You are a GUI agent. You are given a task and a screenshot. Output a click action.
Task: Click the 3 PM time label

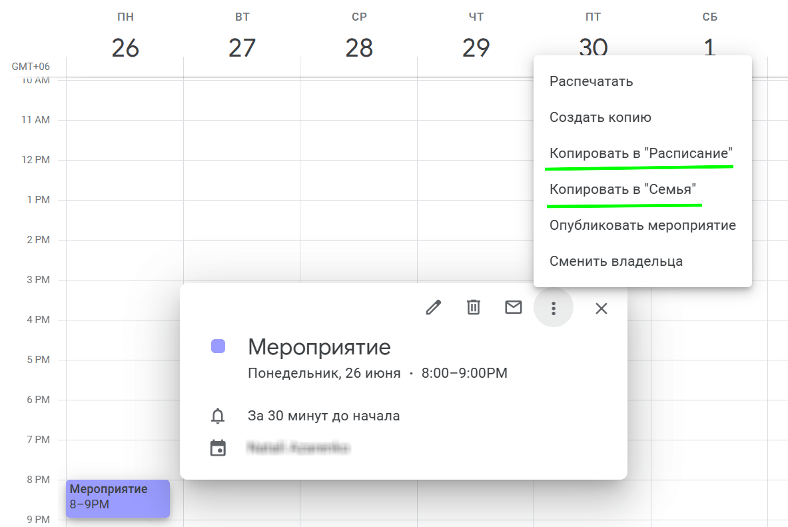click(x=38, y=280)
